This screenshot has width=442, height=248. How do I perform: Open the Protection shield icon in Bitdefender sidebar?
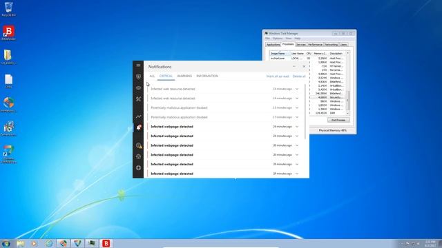pyautogui.click(x=138, y=76)
